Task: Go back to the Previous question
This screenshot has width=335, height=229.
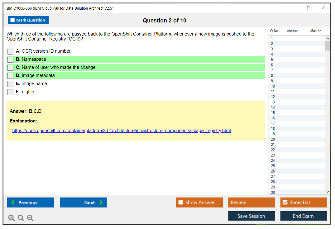Action: pyautogui.click(x=31, y=203)
